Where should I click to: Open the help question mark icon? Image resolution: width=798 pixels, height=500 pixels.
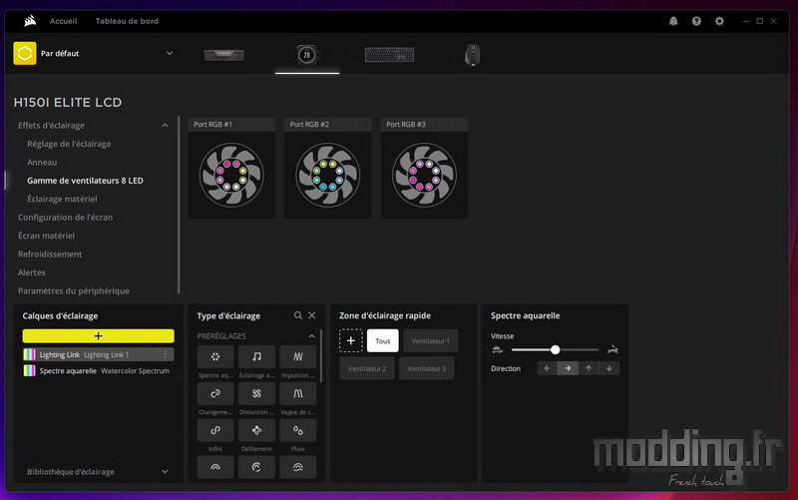[696, 21]
